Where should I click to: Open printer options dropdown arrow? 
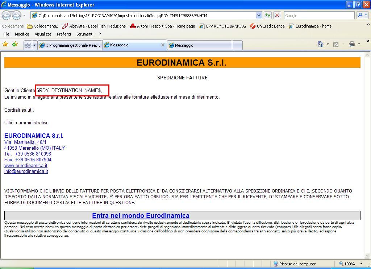[359, 44]
